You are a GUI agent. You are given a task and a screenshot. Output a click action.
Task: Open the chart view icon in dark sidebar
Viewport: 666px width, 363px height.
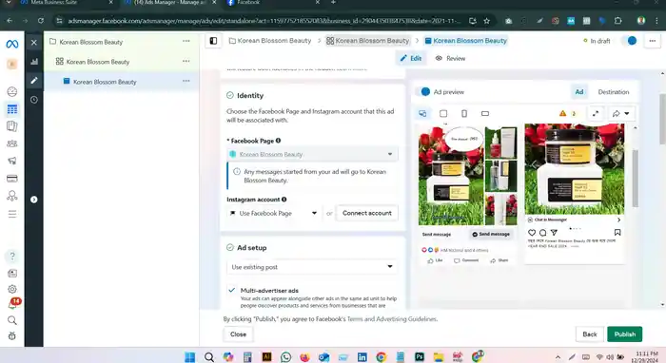pos(34,62)
